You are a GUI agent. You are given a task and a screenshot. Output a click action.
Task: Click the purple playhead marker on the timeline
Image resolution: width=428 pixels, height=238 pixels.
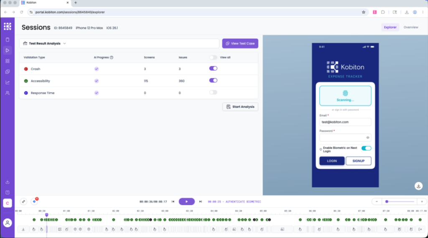(47, 215)
